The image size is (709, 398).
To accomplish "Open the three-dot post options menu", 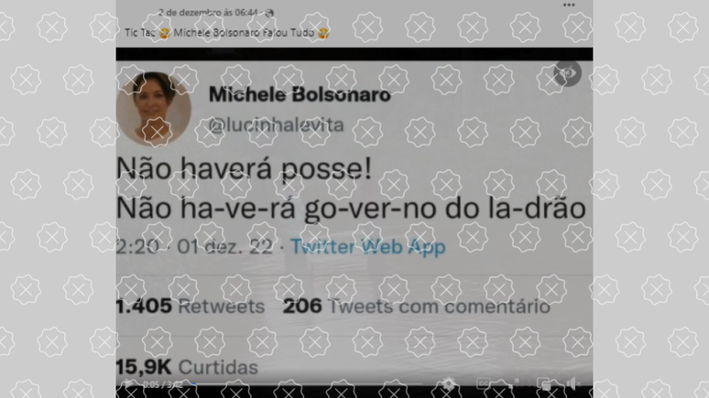I will pos(569,5).
